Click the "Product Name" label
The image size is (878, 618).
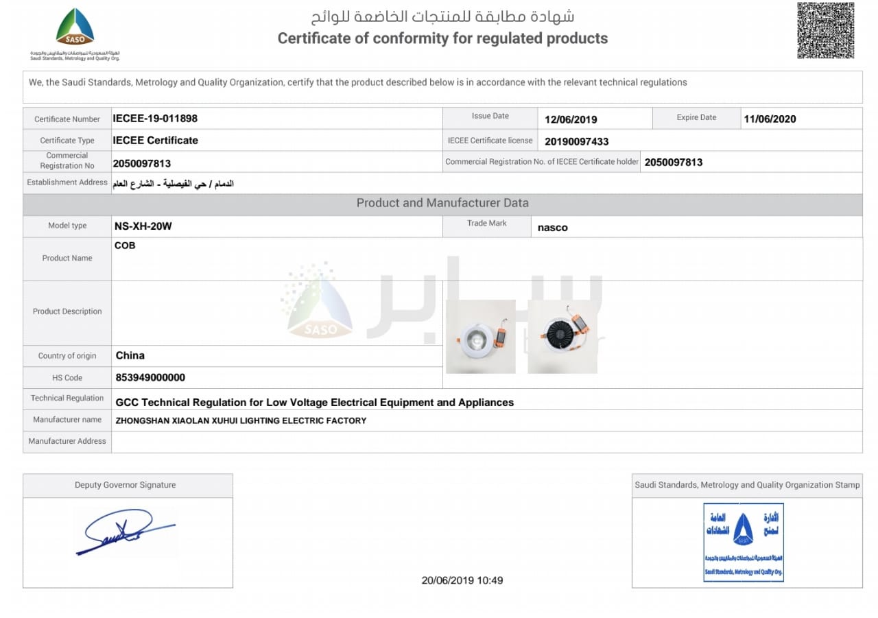click(67, 259)
